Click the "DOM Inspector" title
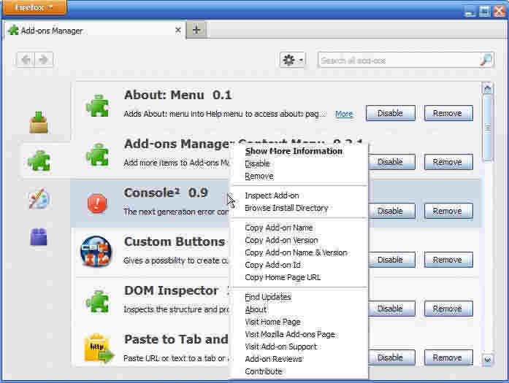 [171, 290]
